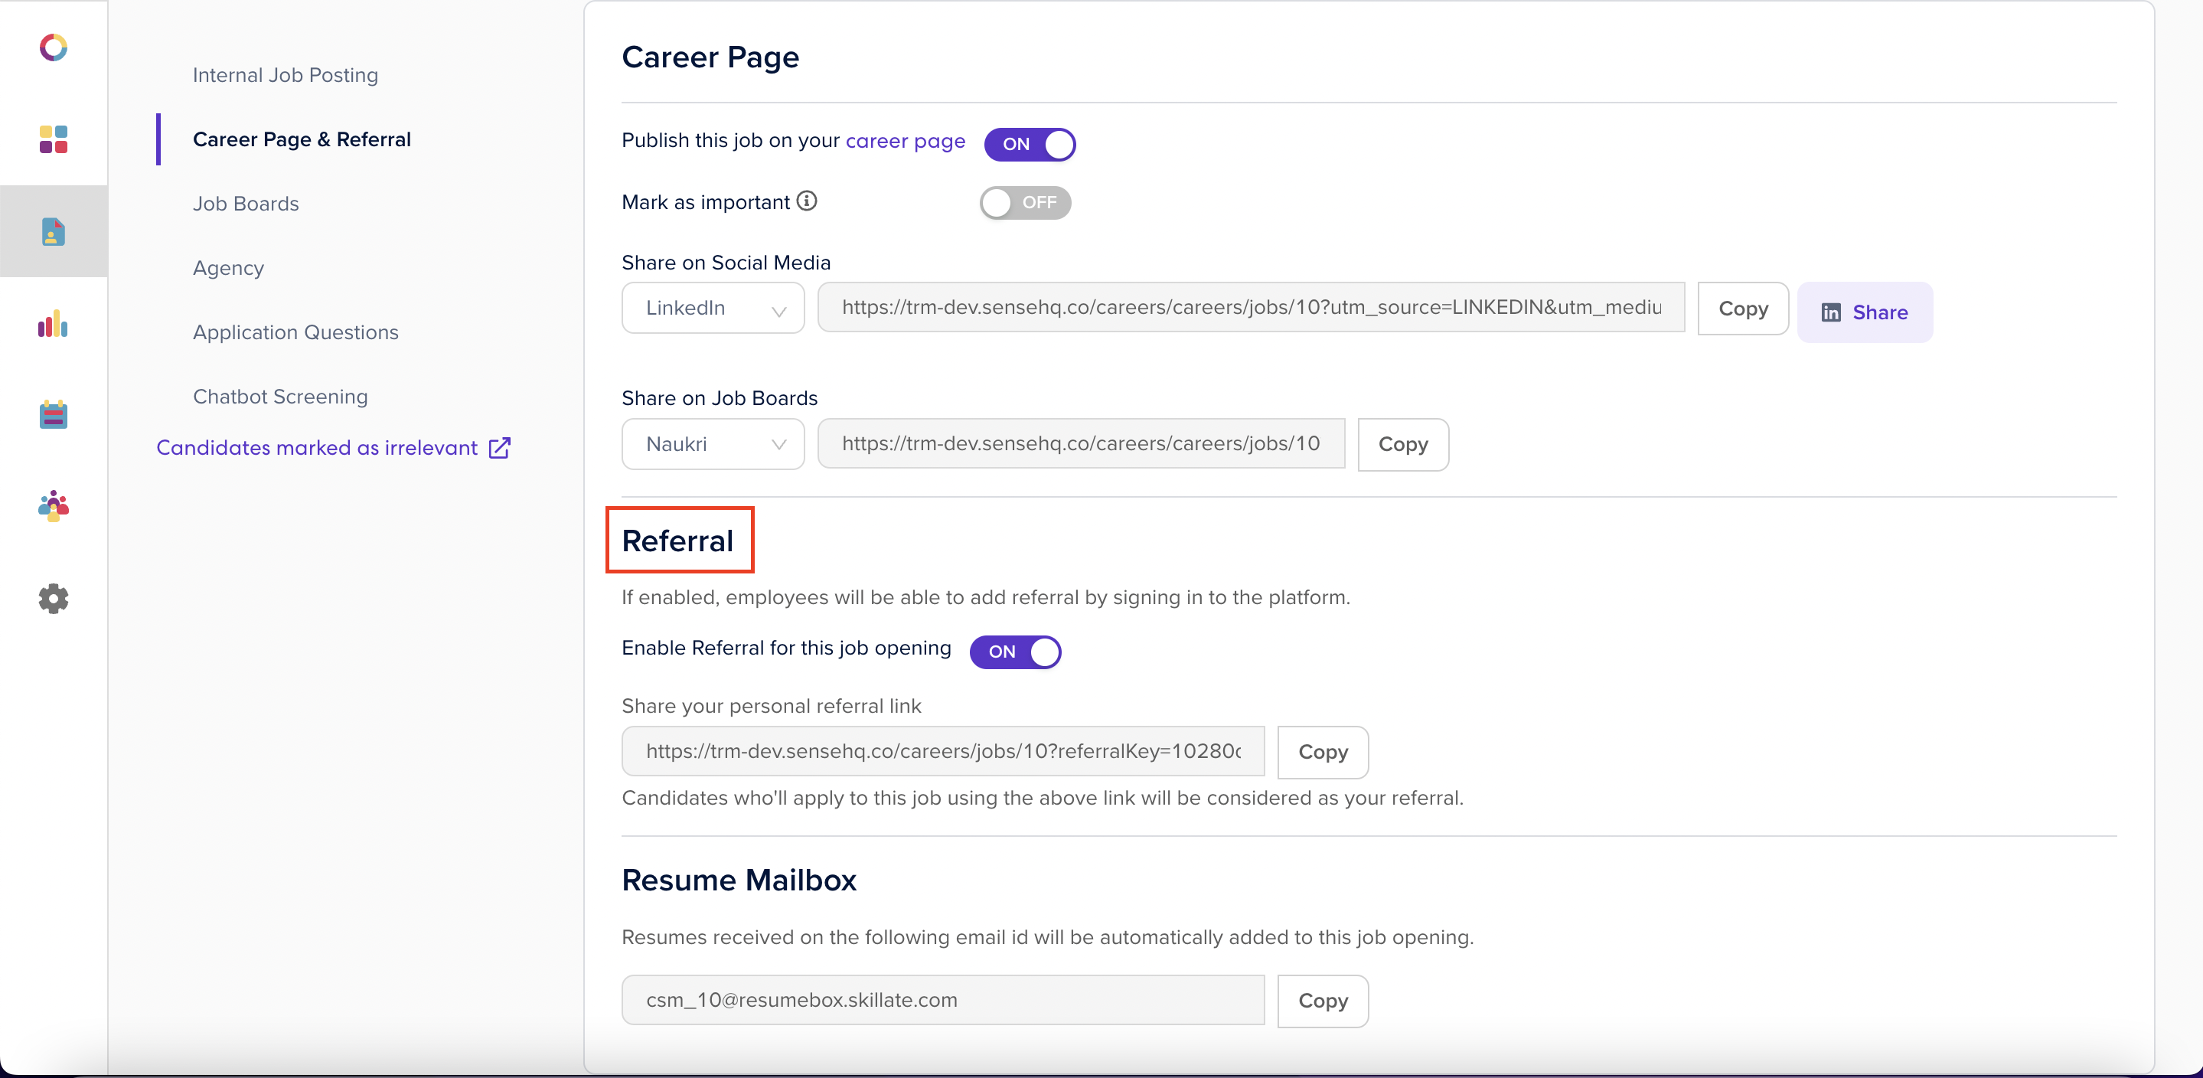Share the job on LinkedIn
This screenshot has height=1078, width=2203.
1865,312
